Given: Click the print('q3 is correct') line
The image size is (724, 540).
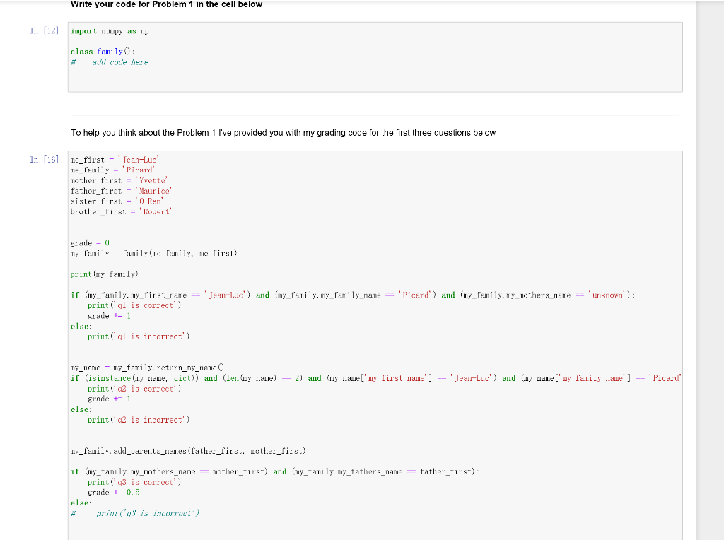Looking at the screenshot, I should 134,482.
